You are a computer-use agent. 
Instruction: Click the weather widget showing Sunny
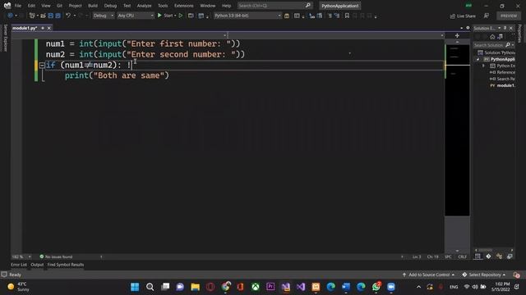coord(19,287)
